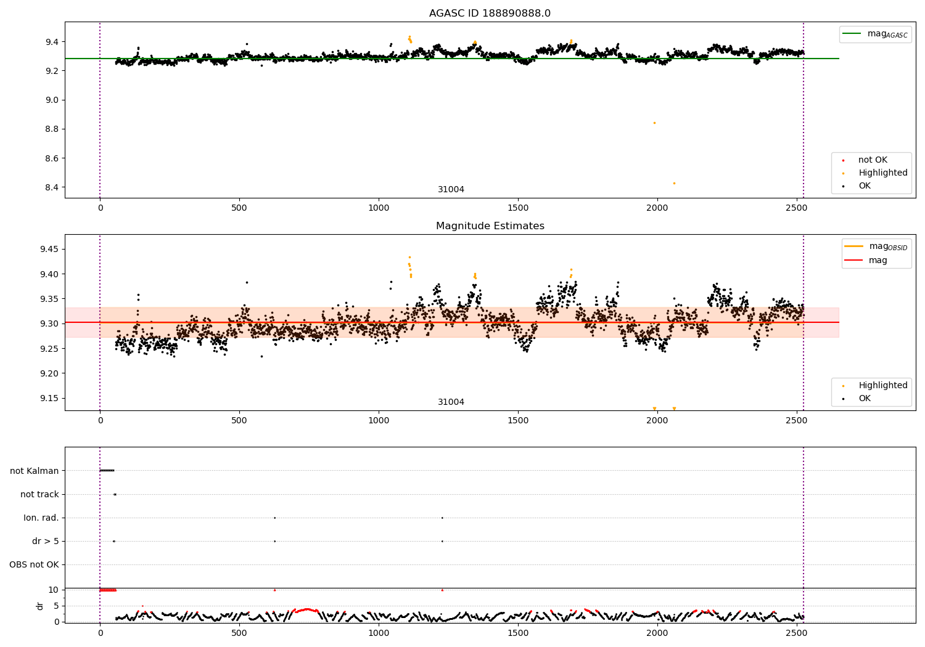The image size is (925, 647).
Task: Click the orange point above 9.40 near x=1100 in top plot
Action: pyautogui.click(x=409, y=37)
